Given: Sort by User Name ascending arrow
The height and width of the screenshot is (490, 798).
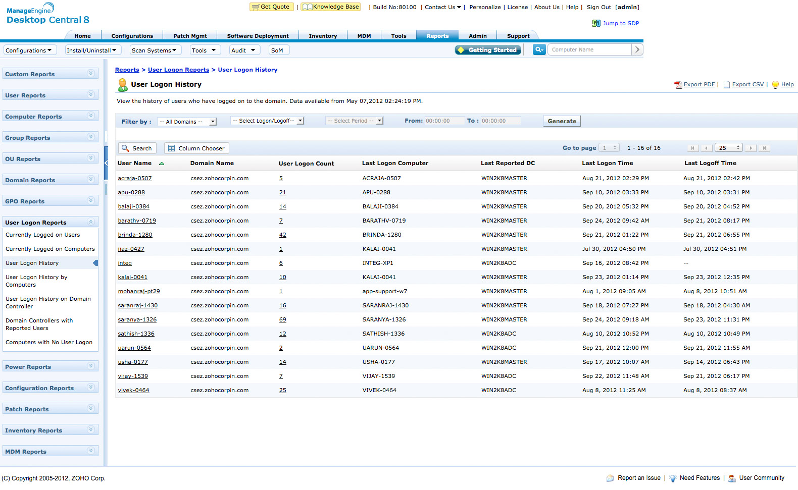Looking at the screenshot, I should point(162,164).
